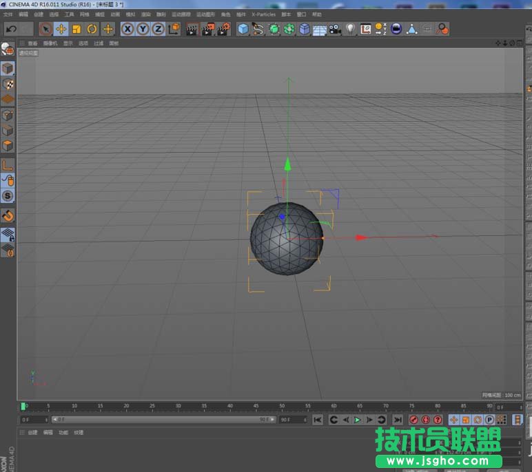Screen dimensions: 532x472
Task: Toggle Z axis lock
Action: (x=158, y=29)
